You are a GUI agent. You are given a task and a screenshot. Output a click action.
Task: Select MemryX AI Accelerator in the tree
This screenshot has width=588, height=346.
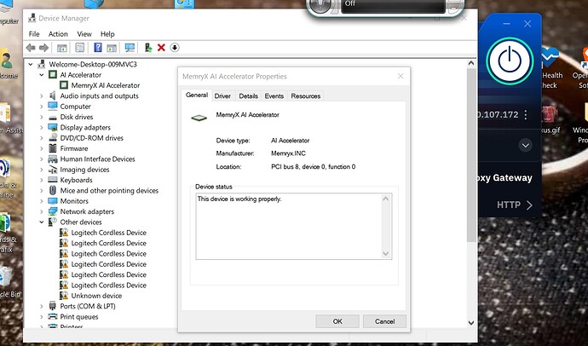pos(106,85)
